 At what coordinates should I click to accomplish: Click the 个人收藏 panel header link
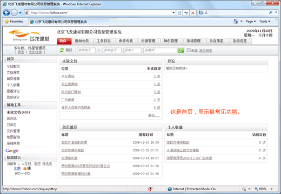pos(175,127)
